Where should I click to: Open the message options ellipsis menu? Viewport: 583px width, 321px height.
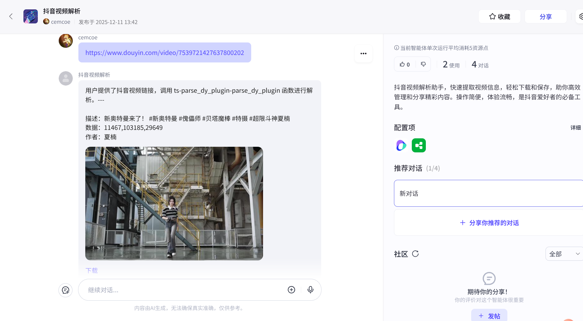pyautogui.click(x=363, y=53)
